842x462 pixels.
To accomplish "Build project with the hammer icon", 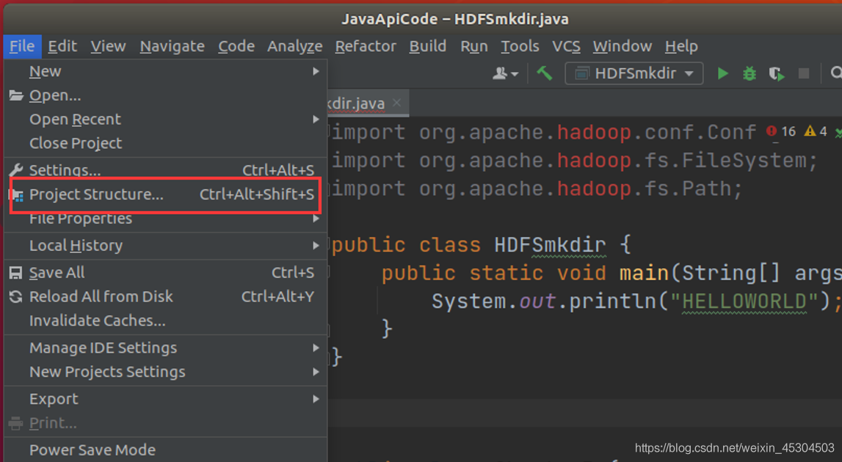I will pyautogui.click(x=545, y=73).
